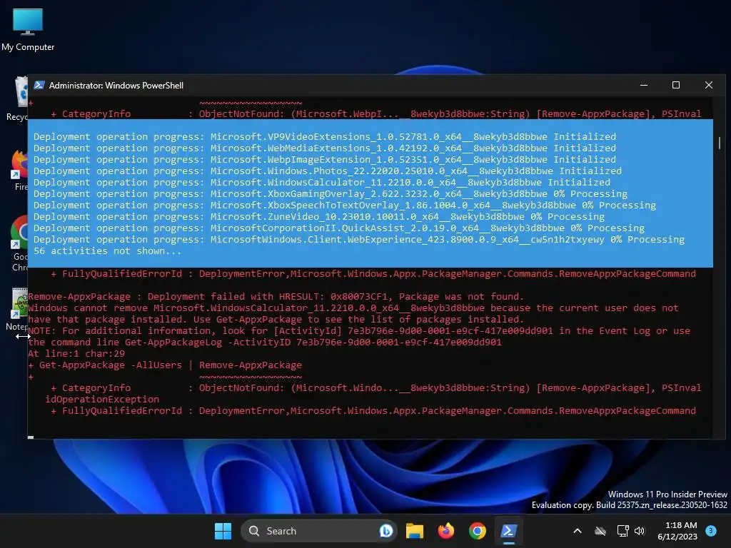The height and width of the screenshot is (548, 731).
Task: Click the PowerShell taskbar button
Action: point(508,531)
